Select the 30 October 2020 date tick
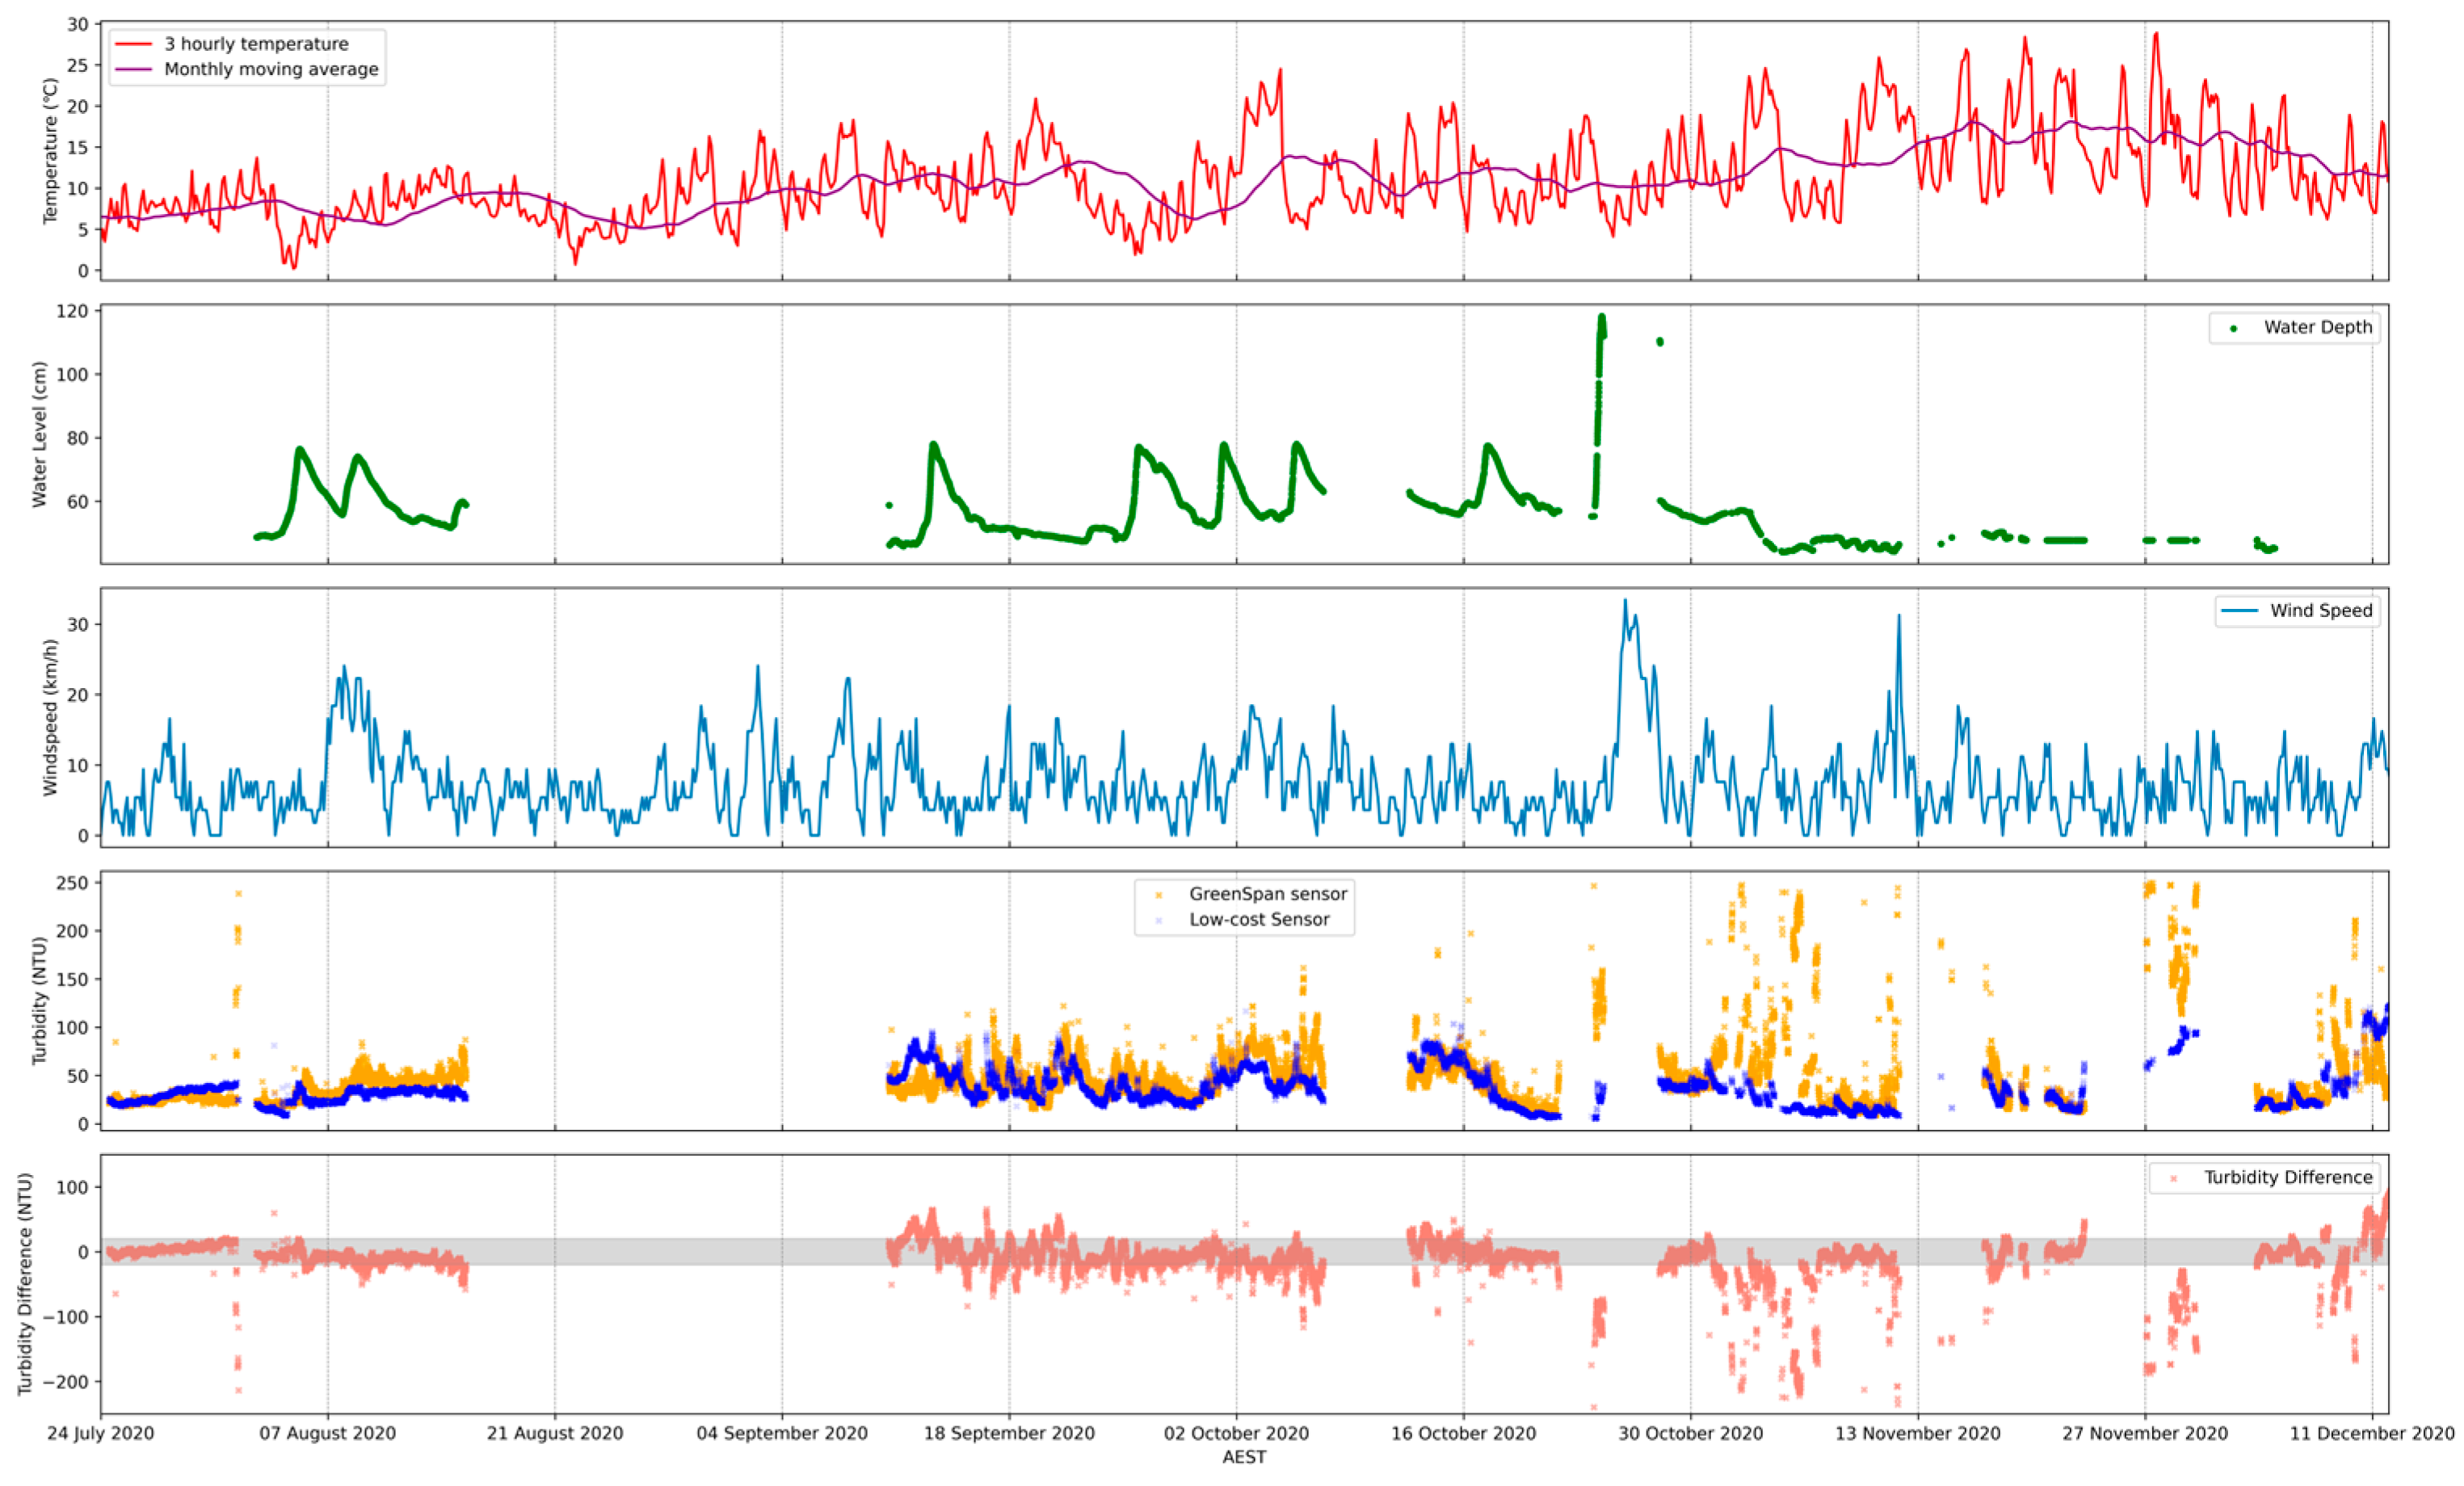The image size is (2464, 1486). 1690,1433
